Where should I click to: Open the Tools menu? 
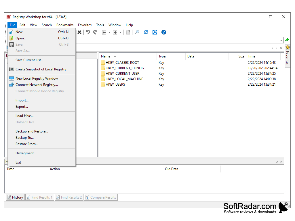coord(100,25)
